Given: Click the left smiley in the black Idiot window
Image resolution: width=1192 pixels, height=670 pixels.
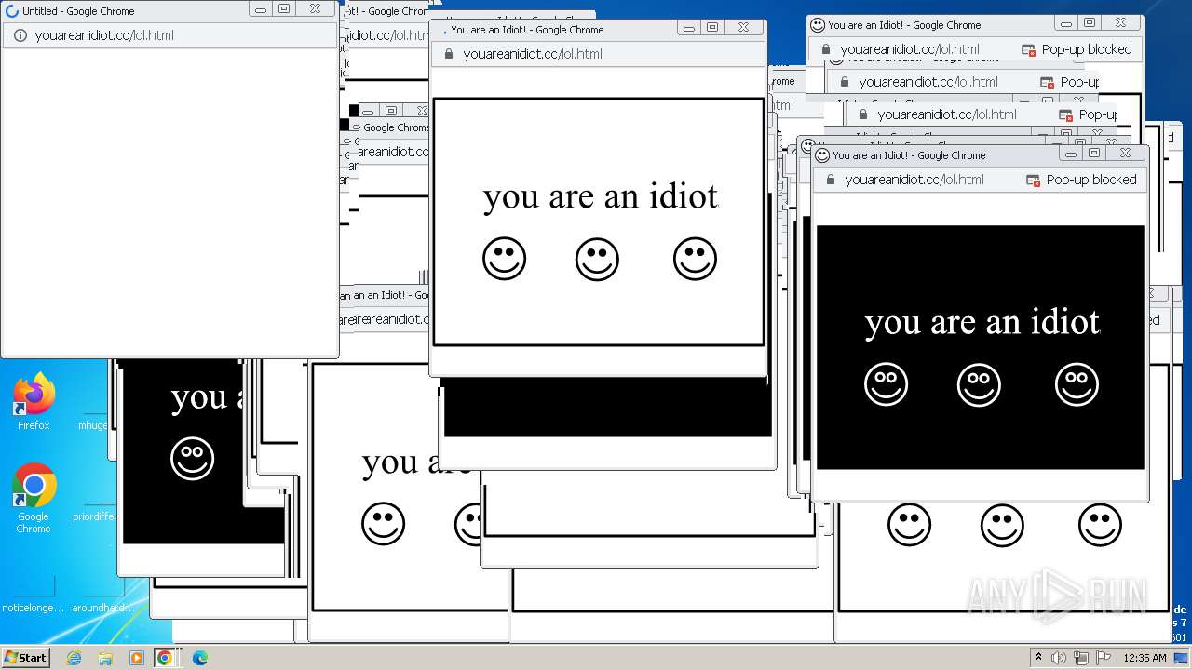Looking at the screenshot, I should [886, 384].
